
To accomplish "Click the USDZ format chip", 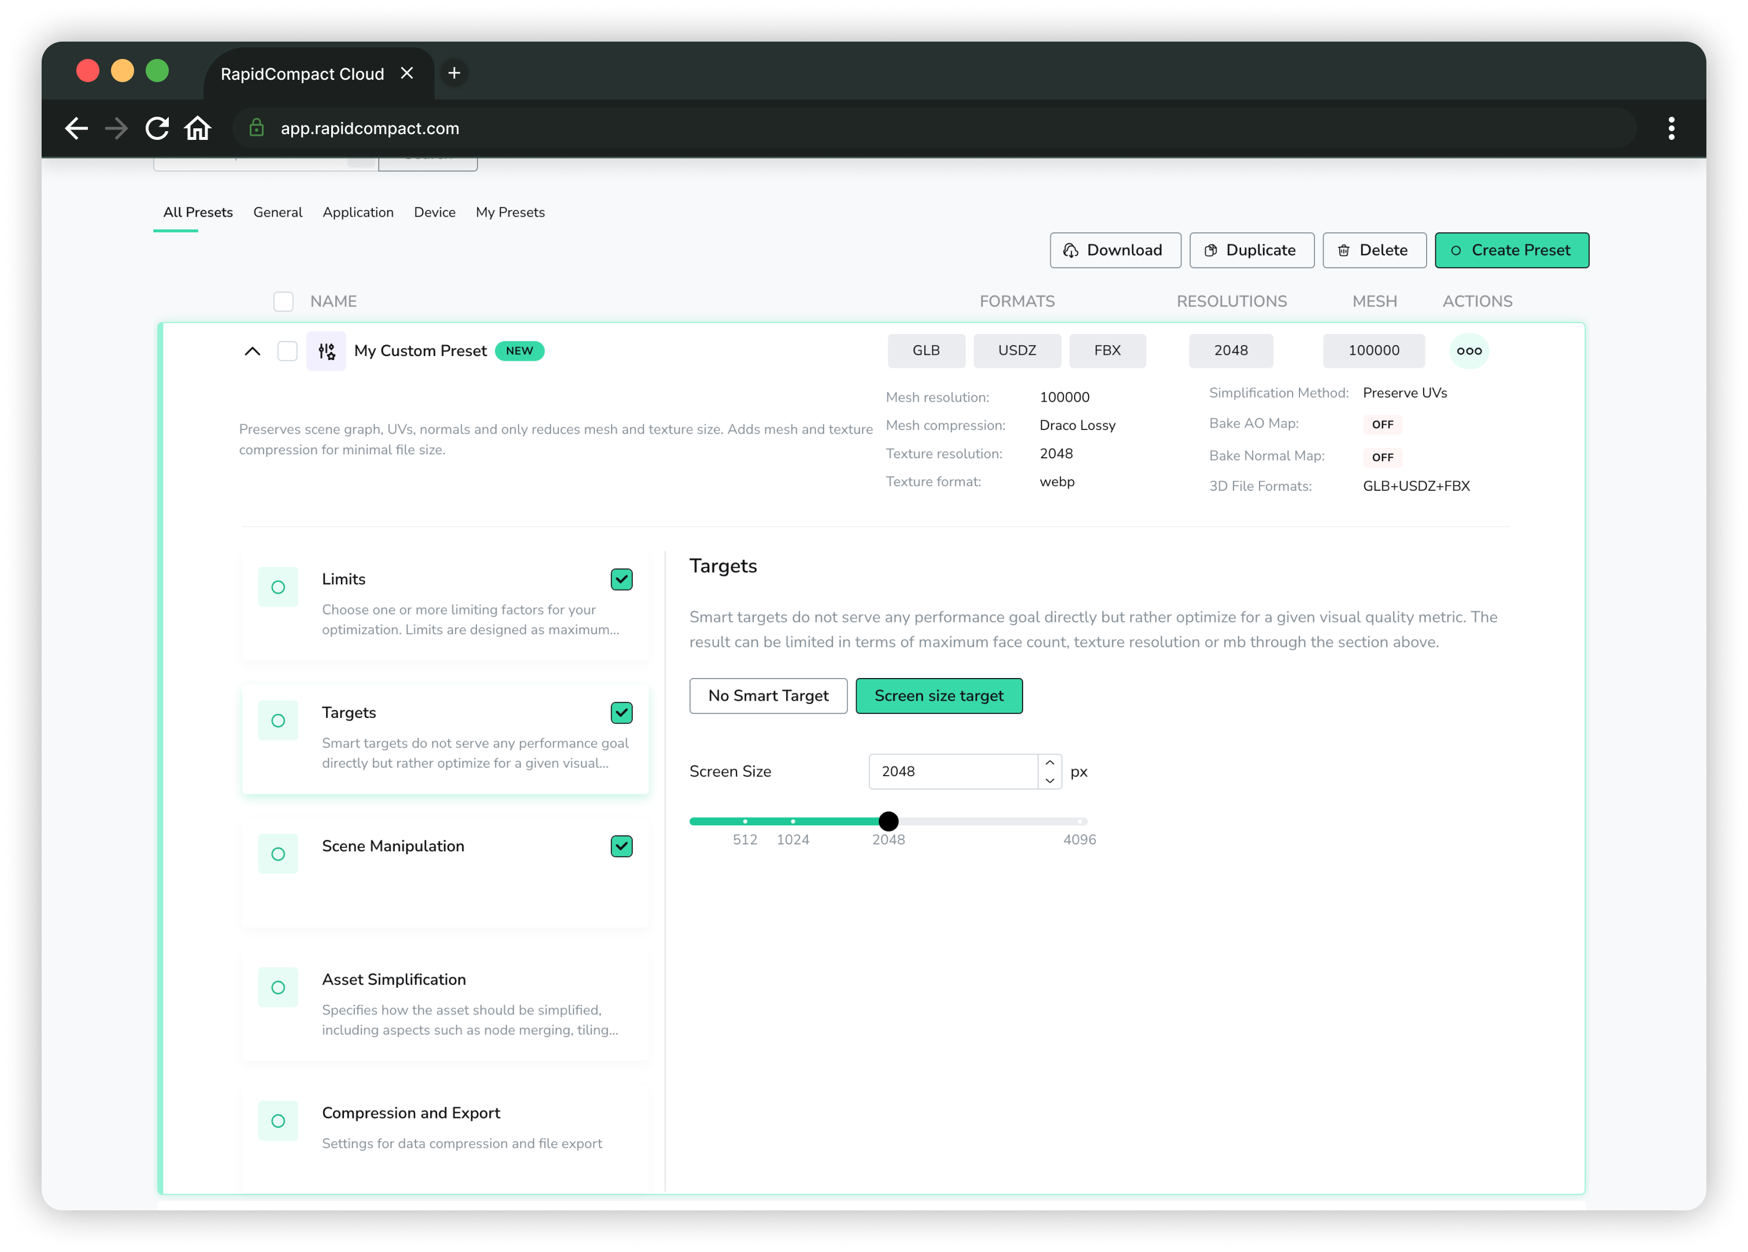I will (x=1017, y=351).
